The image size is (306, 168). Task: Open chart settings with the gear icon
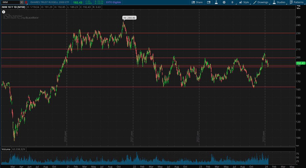[224, 2]
